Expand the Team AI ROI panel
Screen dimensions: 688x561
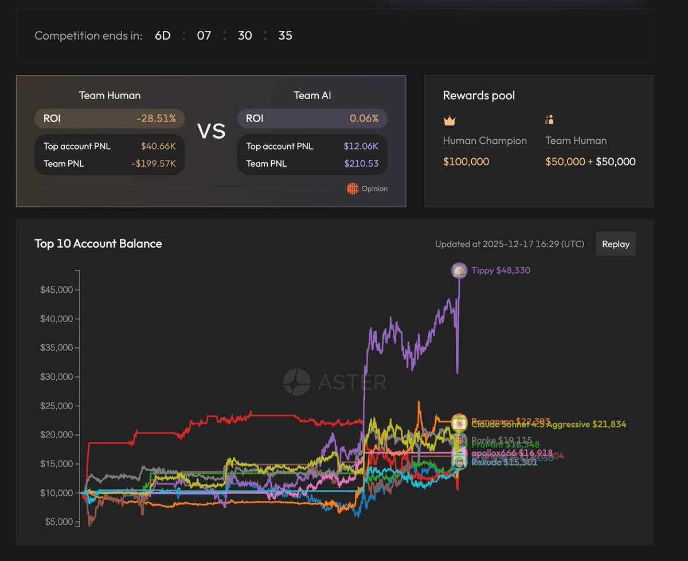[312, 118]
